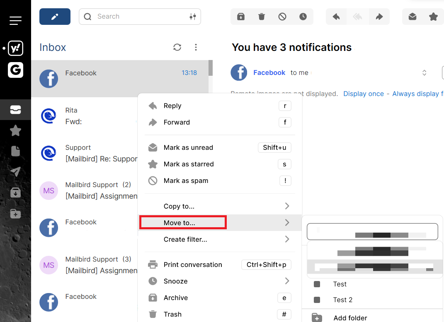Open the Sent folder in sidebar

15,172
